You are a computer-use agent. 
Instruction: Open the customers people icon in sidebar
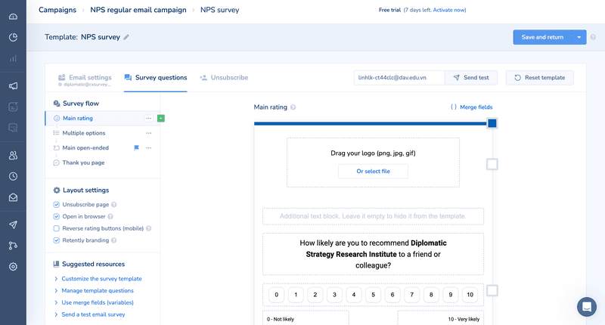point(13,155)
